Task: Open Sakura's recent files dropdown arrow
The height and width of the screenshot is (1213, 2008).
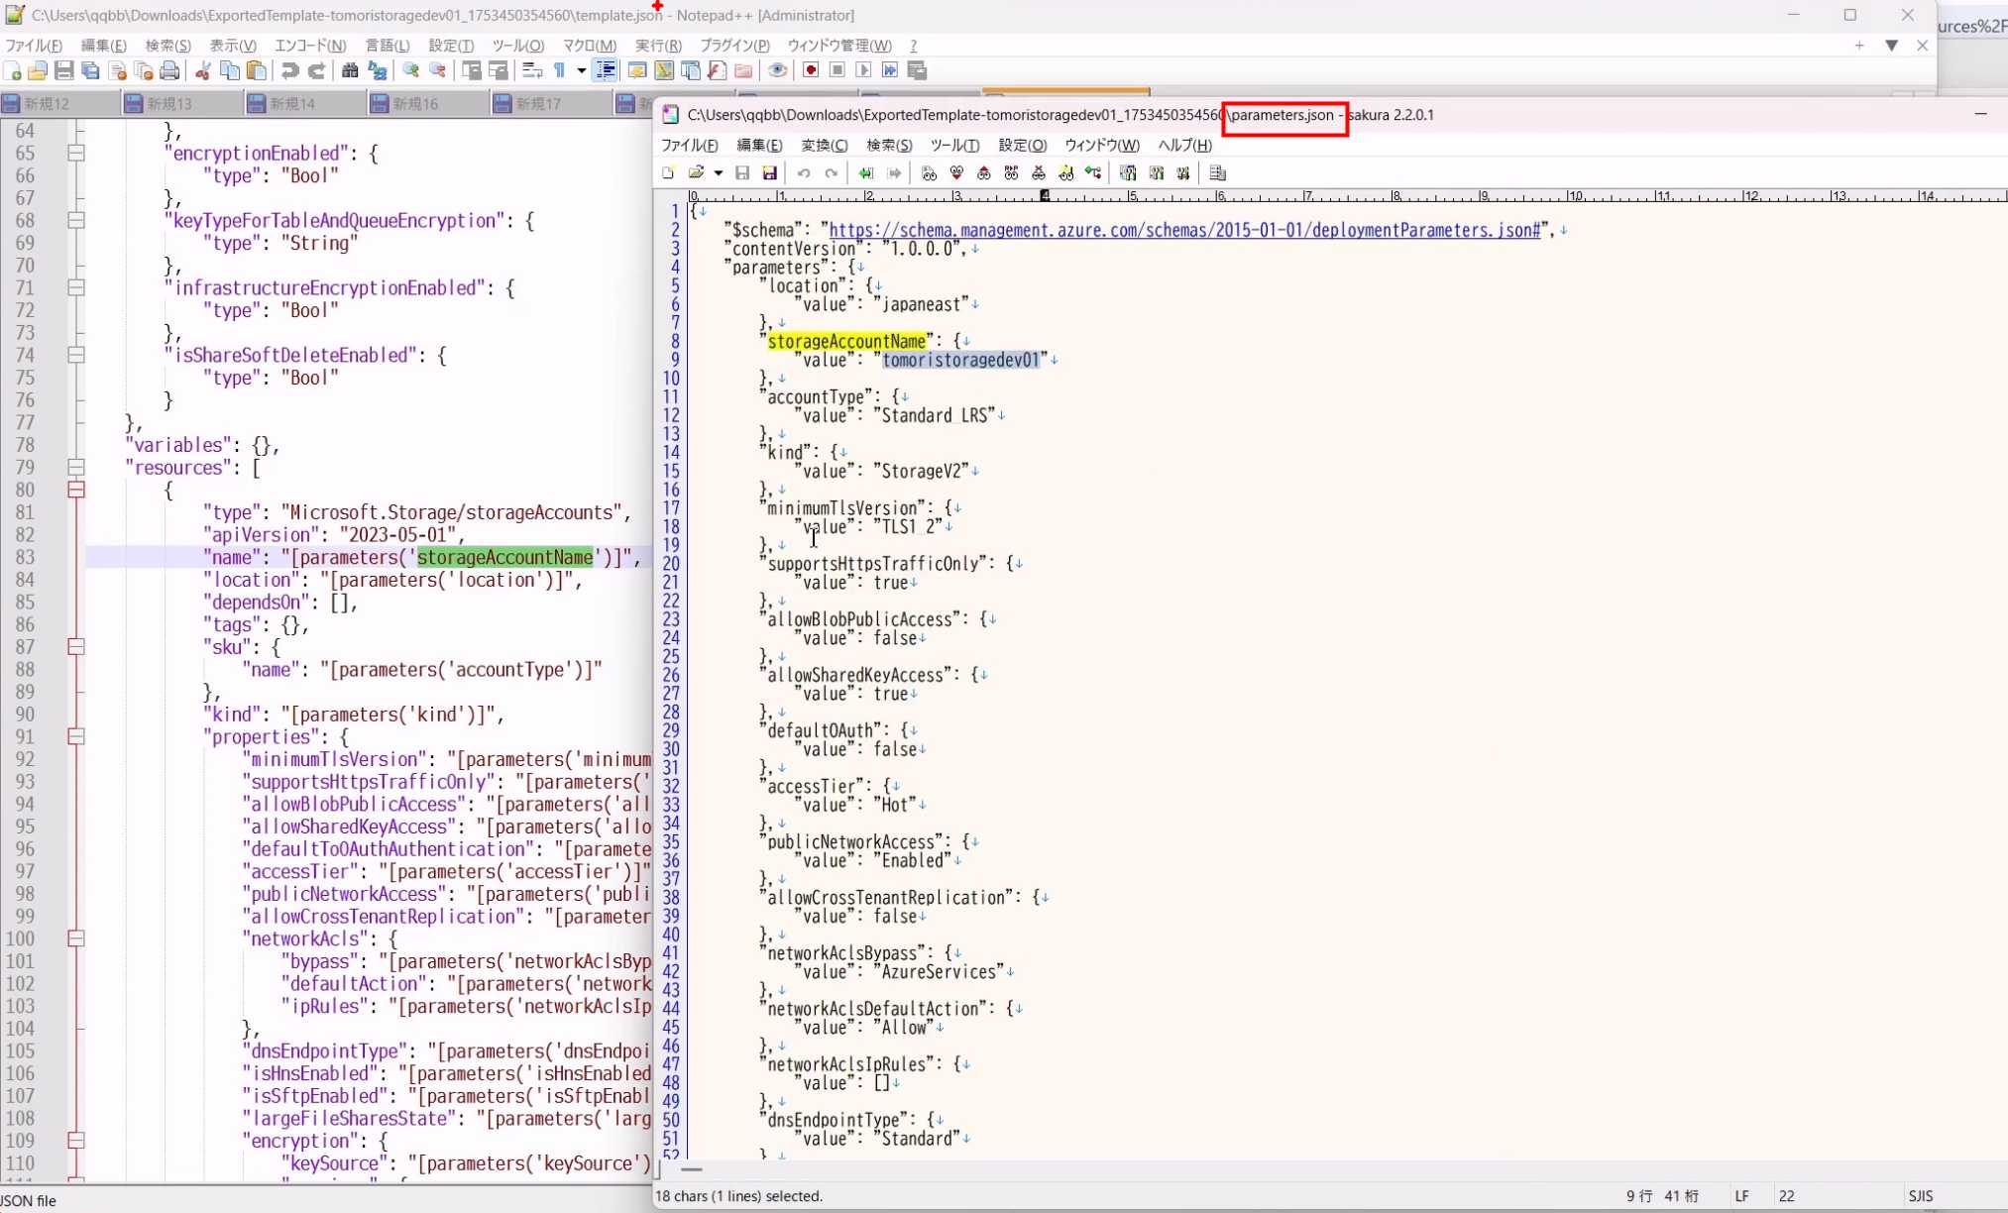Action: pyautogui.click(x=718, y=173)
